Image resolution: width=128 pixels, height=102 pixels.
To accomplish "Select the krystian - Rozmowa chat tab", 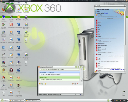I will click(46, 67).
